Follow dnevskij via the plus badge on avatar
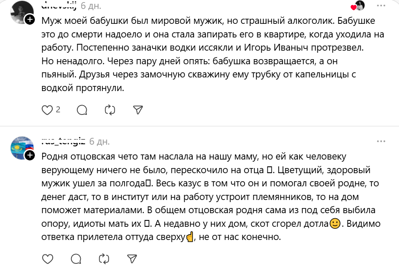The width and height of the screenshot is (399, 274). 29,19
